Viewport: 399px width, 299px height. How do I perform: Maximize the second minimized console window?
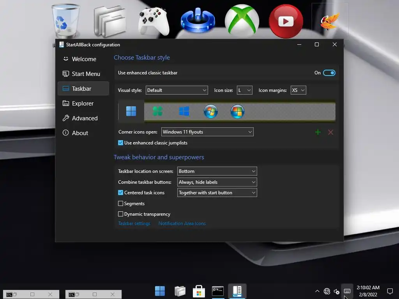[x=95, y=294]
